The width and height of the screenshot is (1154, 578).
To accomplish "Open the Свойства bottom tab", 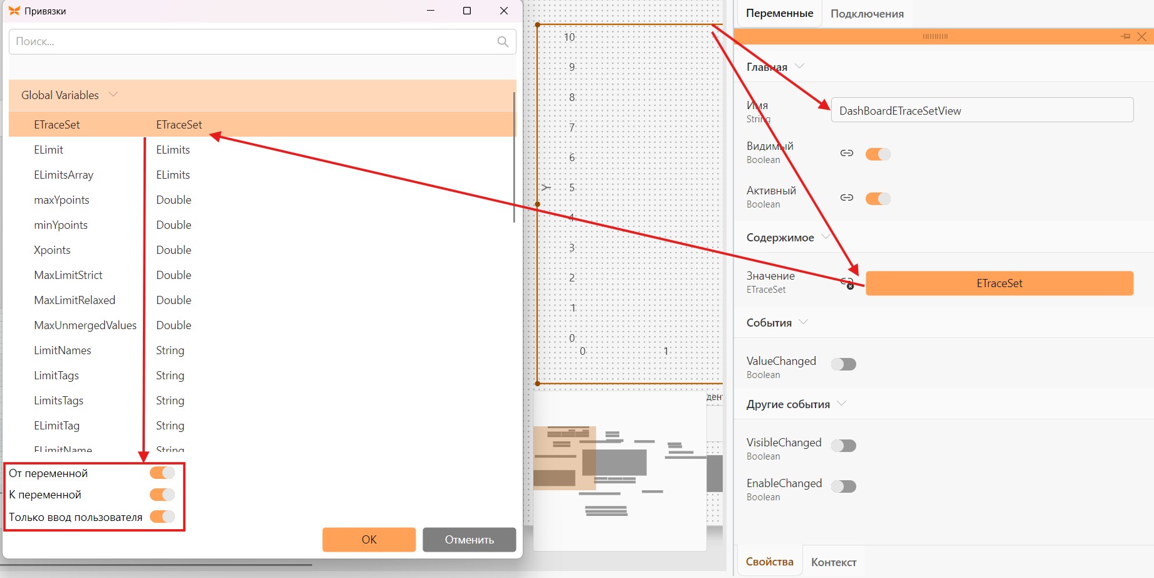I will pos(769,562).
